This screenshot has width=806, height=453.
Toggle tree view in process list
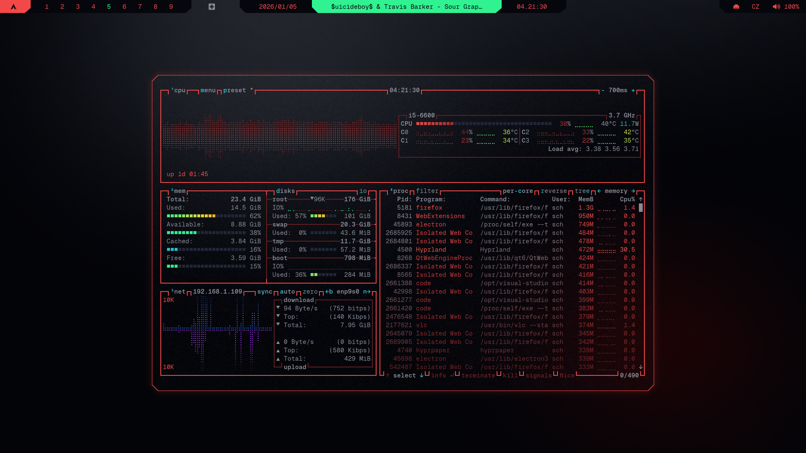click(x=582, y=191)
